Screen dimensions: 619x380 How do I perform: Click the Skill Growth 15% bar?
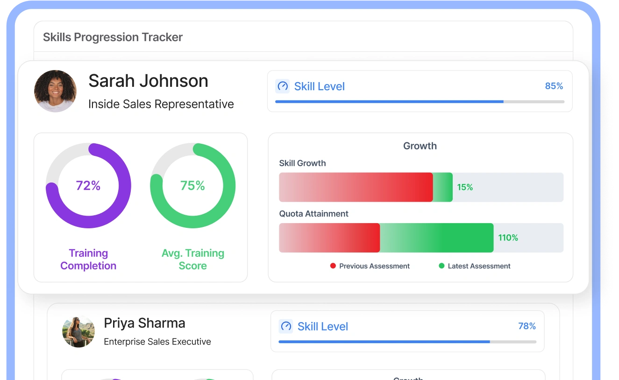(x=421, y=187)
